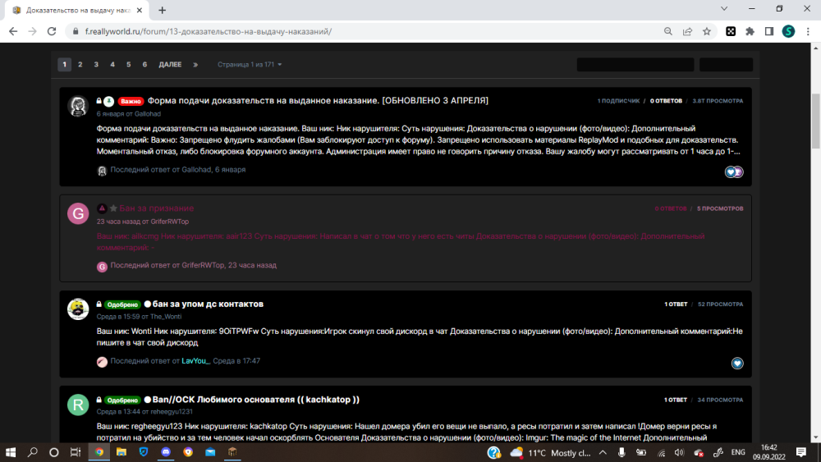Click the 'Одобрено' tag on 'бан за упом дс контактов'

122,304
